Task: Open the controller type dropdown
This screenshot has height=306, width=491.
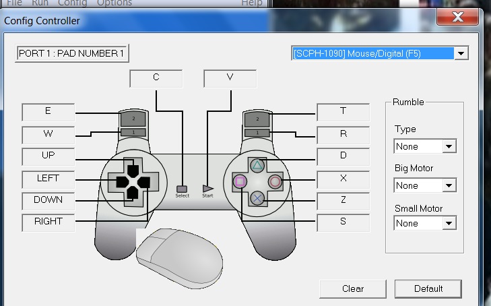Action: [x=461, y=53]
